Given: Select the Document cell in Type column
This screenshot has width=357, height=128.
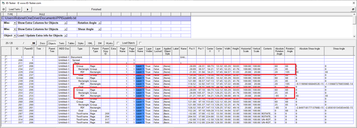Looking at the screenshot, I should pos(79,57).
